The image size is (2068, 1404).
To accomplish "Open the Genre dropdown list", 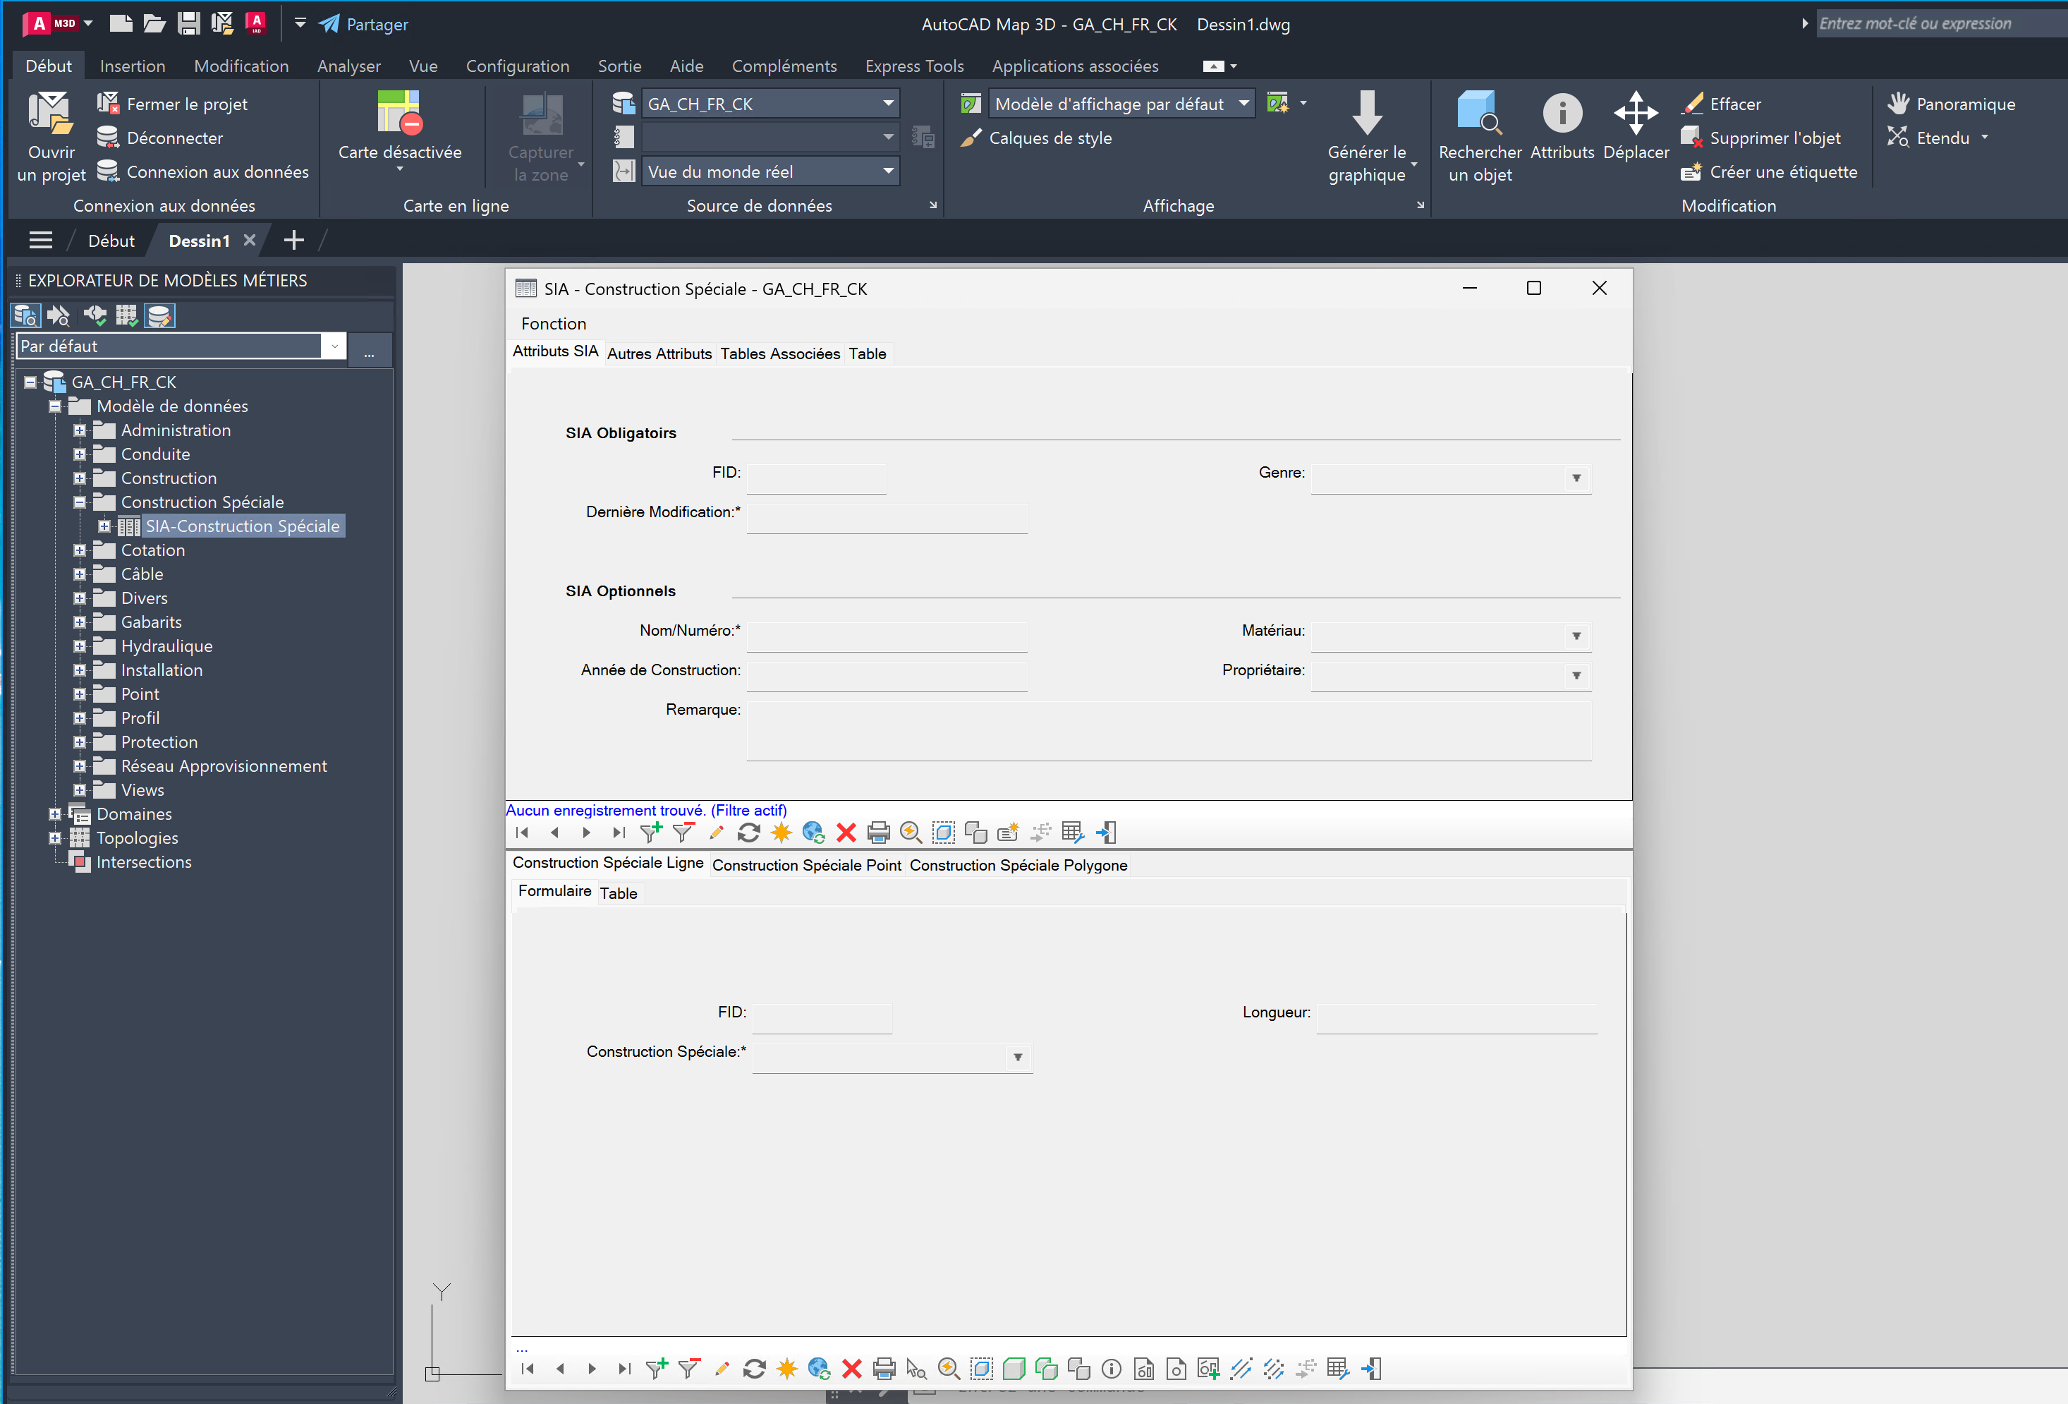I will pyautogui.click(x=1576, y=478).
